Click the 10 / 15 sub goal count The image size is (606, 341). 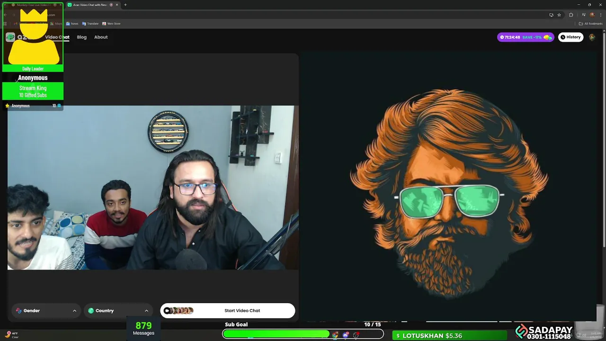click(x=373, y=324)
